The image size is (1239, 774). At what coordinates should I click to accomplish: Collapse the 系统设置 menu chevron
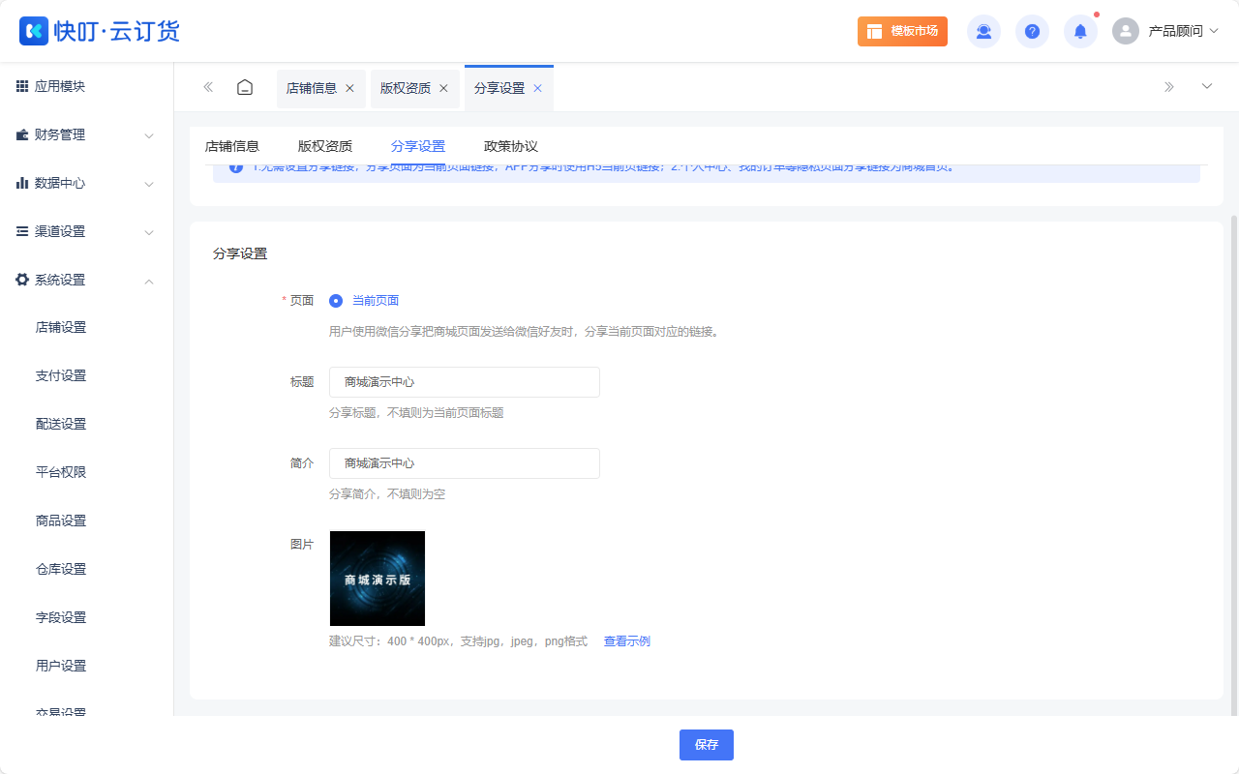tap(149, 281)
